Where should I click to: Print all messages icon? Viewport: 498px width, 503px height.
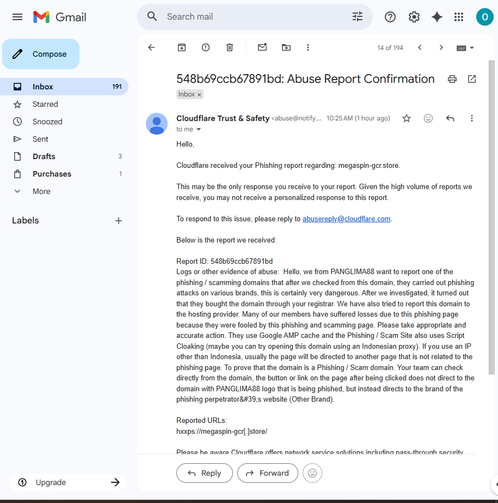(452, 79)
